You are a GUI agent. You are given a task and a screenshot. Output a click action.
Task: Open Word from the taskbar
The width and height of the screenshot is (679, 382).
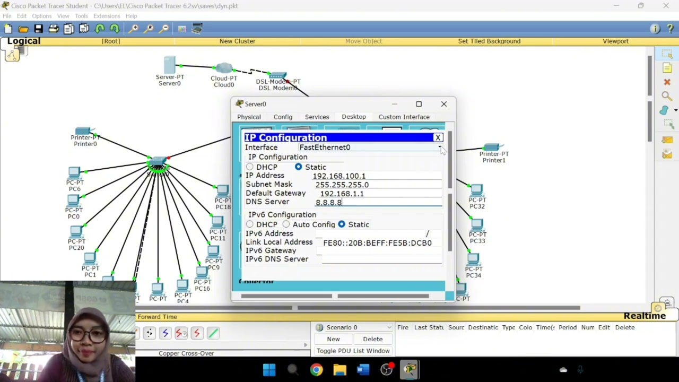coord(363,369)
